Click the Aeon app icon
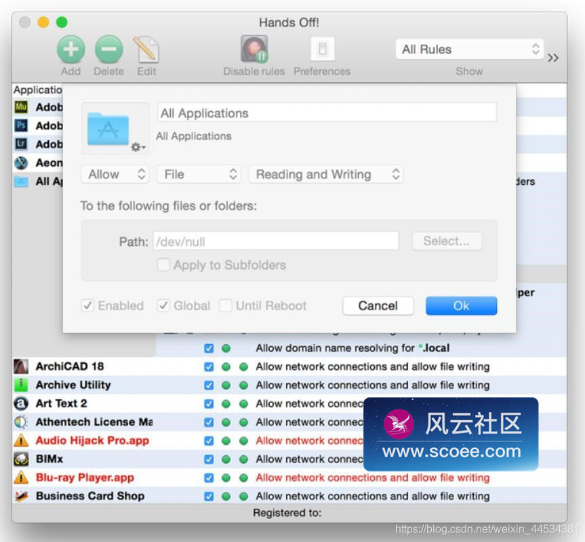This screenshot has width=585, height=542. pos(21,163)
